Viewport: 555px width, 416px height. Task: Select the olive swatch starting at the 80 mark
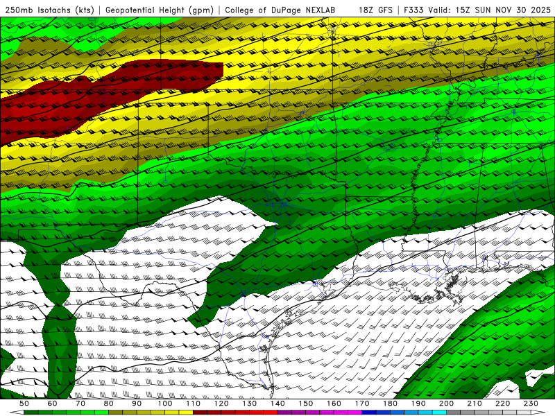pyautogui.click(x=115, y=413)
